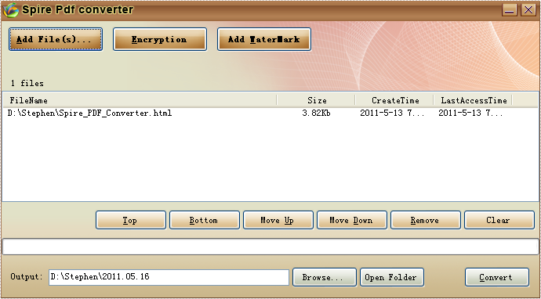Viewport: 541px width, 299px height.
Task: Click the Move Down button
Action: [x=352, y=220]
